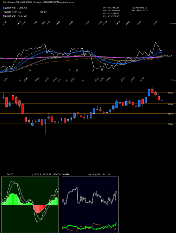Click the 1706 price level label
Screen dimensions: 176x233
(170, 124)
